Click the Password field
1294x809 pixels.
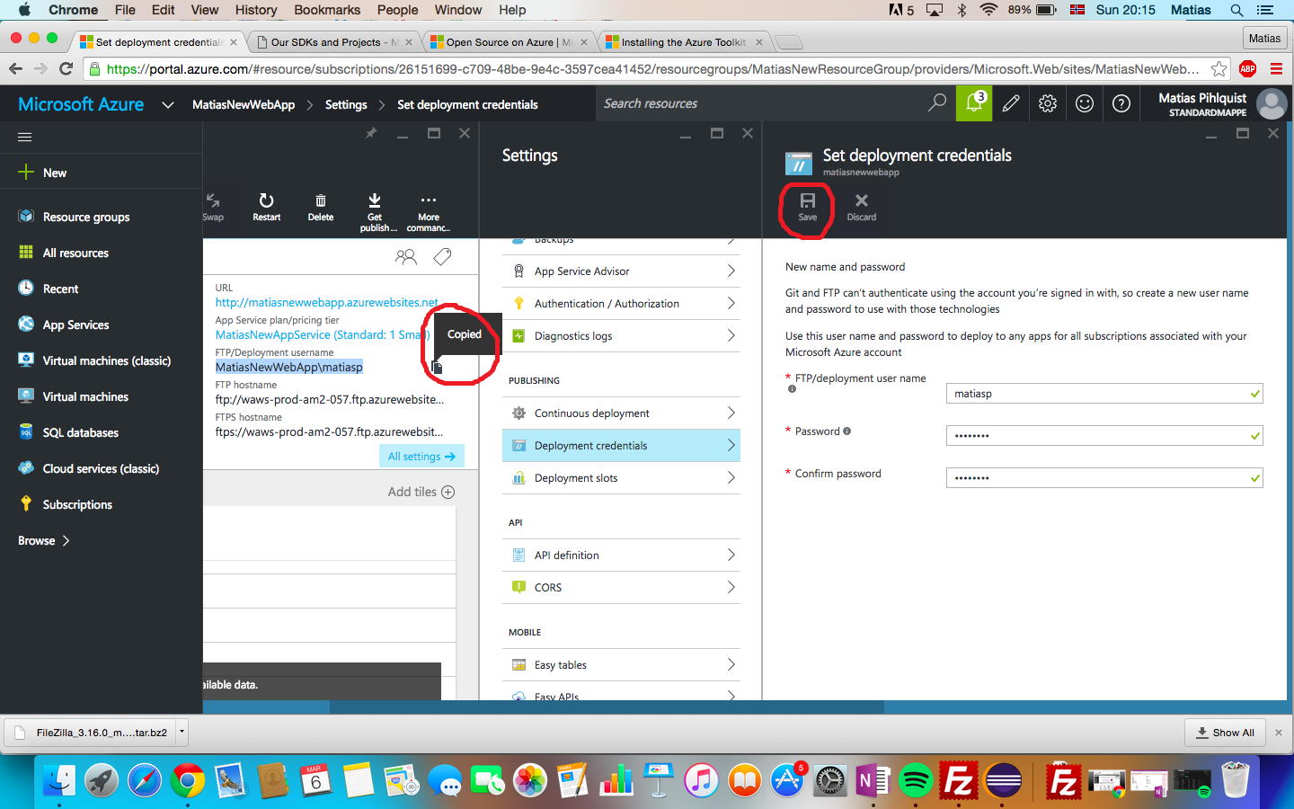(x=1104, y=436)
